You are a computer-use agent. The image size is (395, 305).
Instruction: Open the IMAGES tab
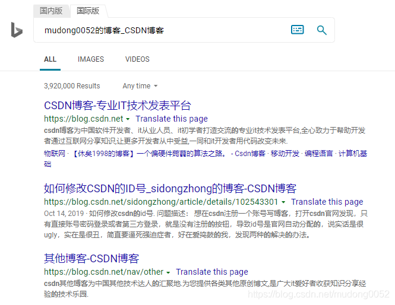91,59
